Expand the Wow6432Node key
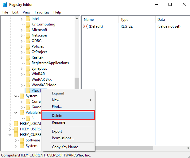 (x=22, y=85)
